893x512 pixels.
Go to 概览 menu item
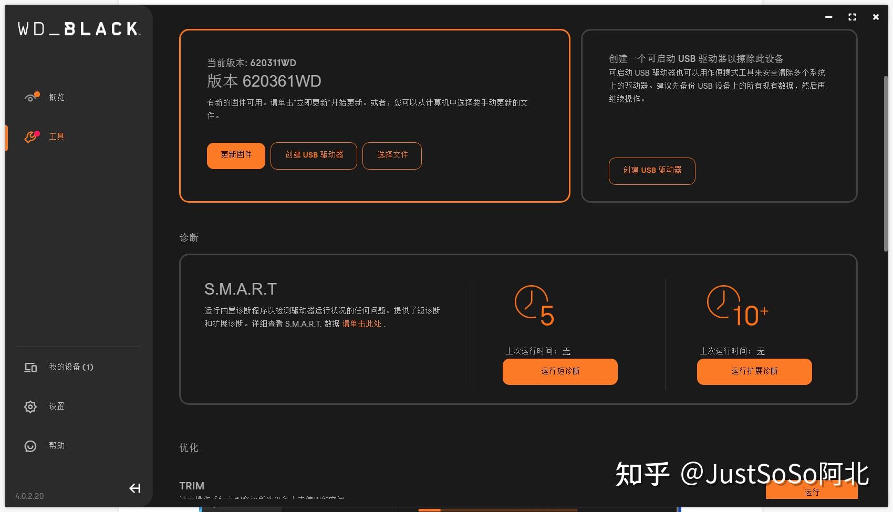coord(57,97)
